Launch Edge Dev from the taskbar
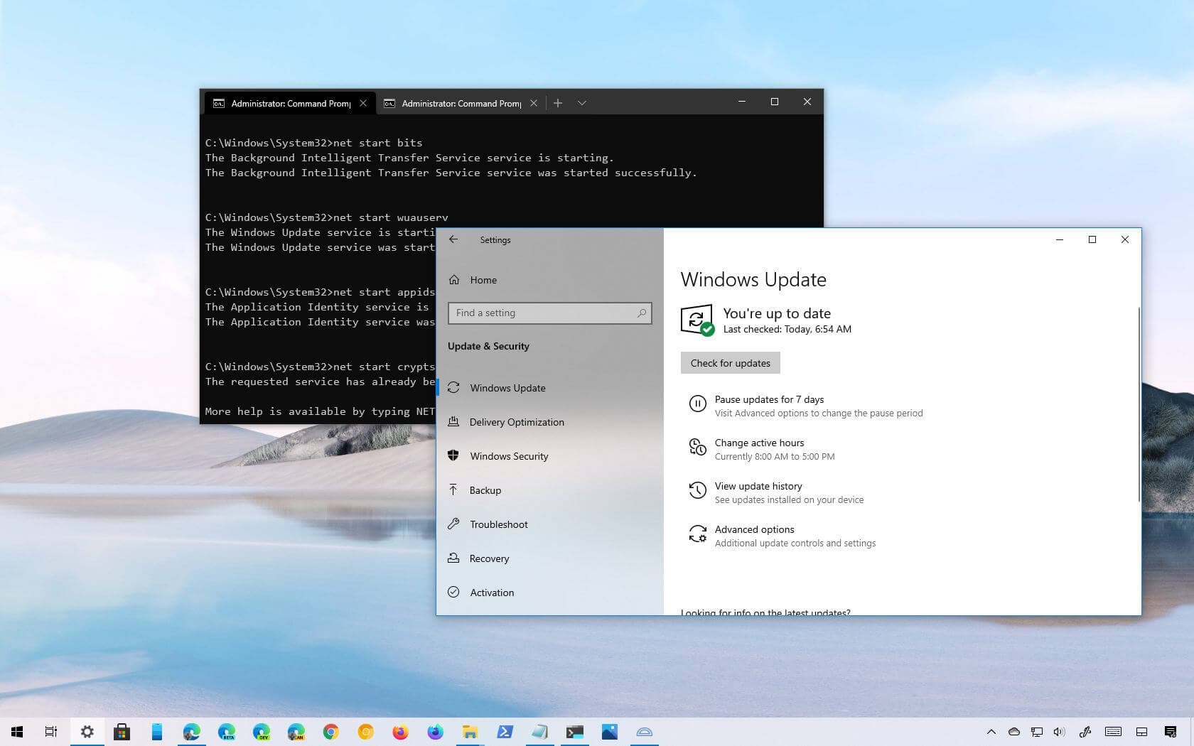 tap(262, 732)
